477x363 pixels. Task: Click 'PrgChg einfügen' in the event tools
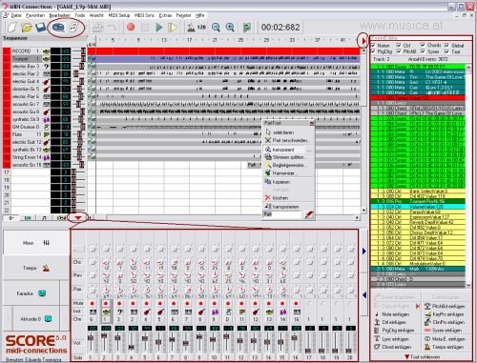click(394, 331)
